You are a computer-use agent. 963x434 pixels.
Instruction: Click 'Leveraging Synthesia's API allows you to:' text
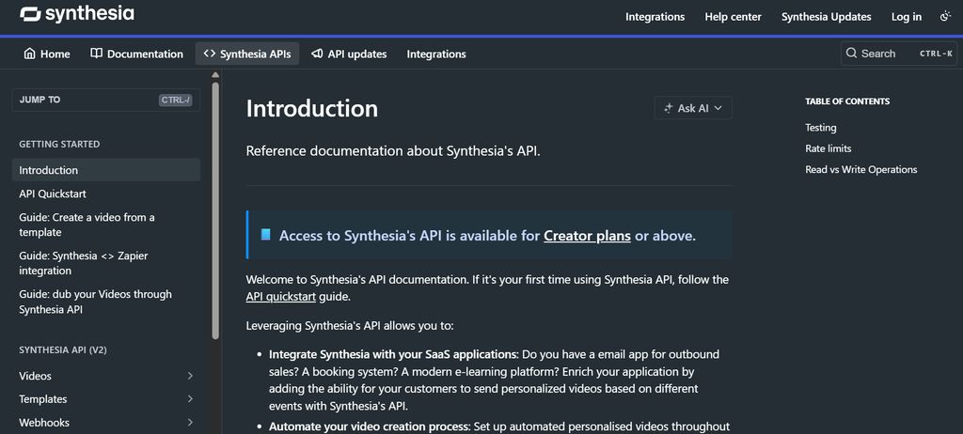[350, 325]
